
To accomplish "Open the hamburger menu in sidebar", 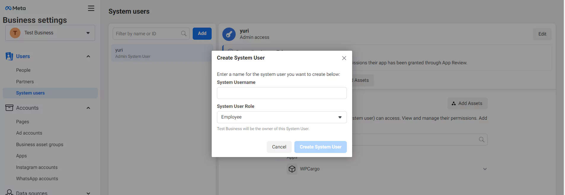I will (91, 8).
